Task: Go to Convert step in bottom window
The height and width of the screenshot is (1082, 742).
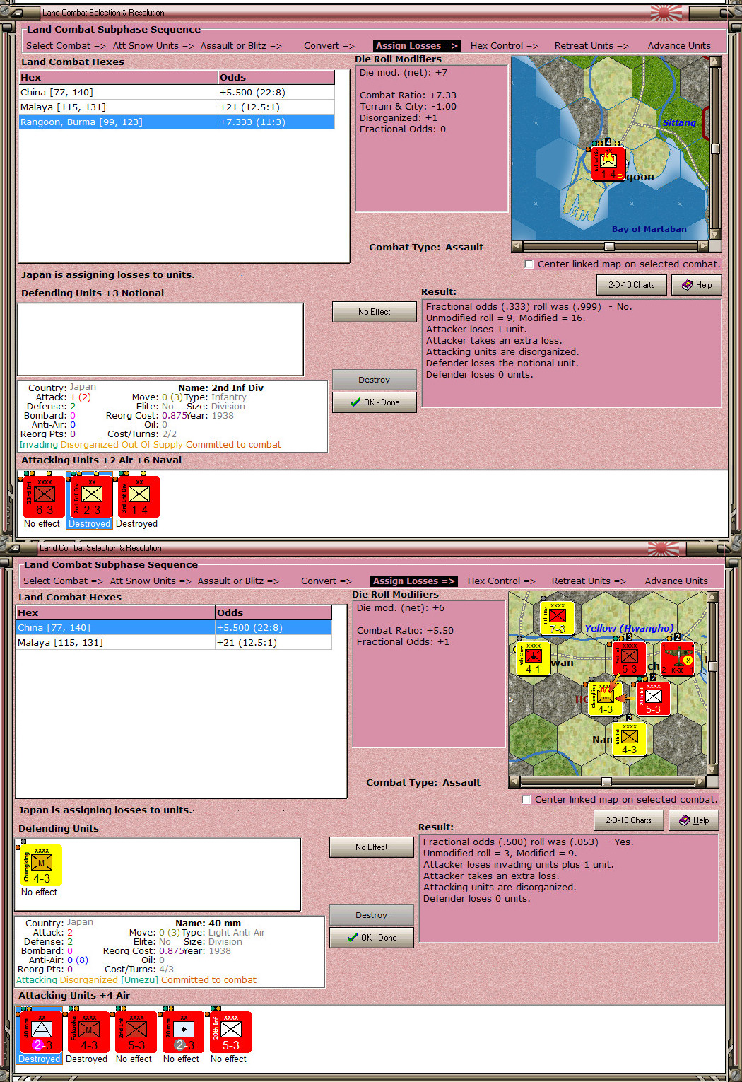Action: [x=326, y=581]
